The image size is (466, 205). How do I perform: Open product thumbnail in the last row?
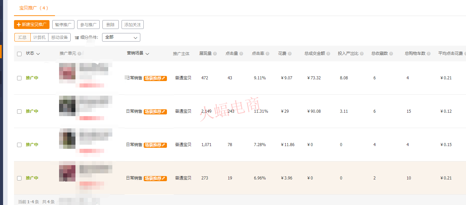tap(67, 173)
